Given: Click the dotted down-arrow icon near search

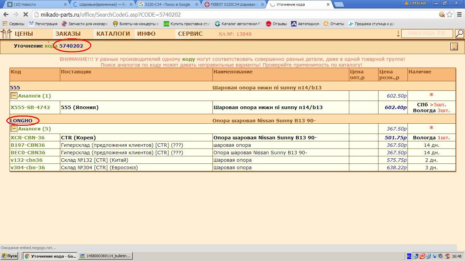Looking at the screenshot, I should [x=398, y=34].
